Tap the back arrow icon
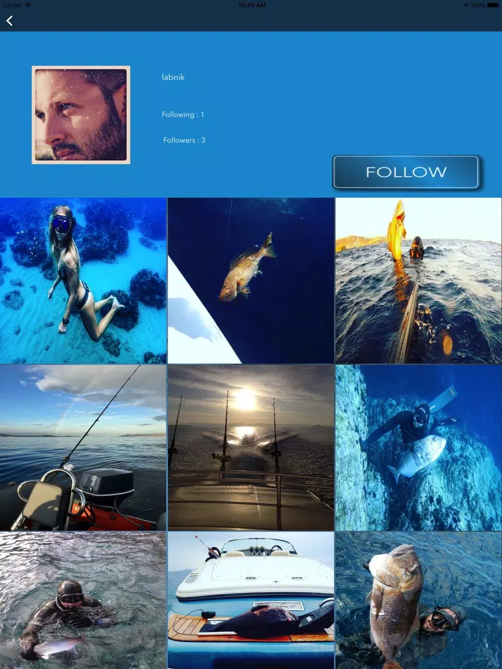502x669 pixels. click(9, 21)
